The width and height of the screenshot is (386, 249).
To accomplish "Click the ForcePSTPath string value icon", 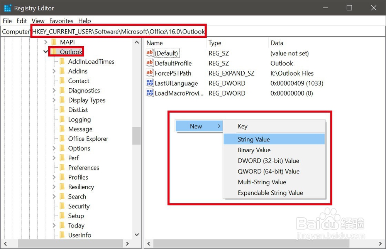I will [x=150, y=73].
